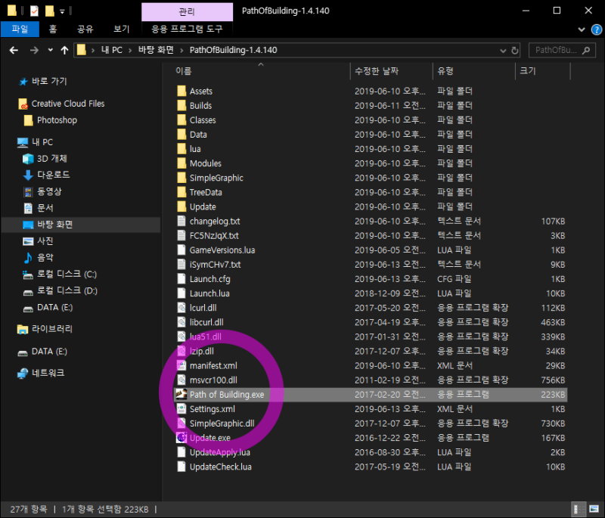Expand the 바탕 화면 breadcrumb chevron
The height and width of the screenshot is (518, 605).
181,50
